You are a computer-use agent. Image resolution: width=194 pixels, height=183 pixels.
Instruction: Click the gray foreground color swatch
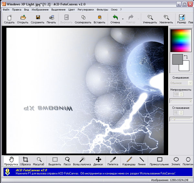tap(178, 59)
